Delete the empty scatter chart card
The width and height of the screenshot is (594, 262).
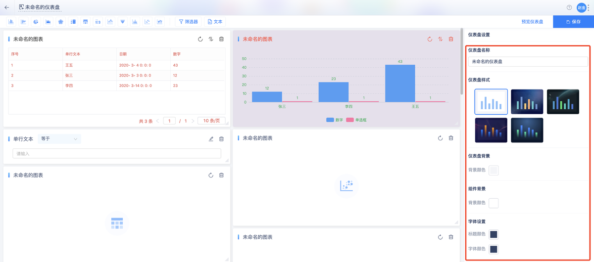(451, 138)
